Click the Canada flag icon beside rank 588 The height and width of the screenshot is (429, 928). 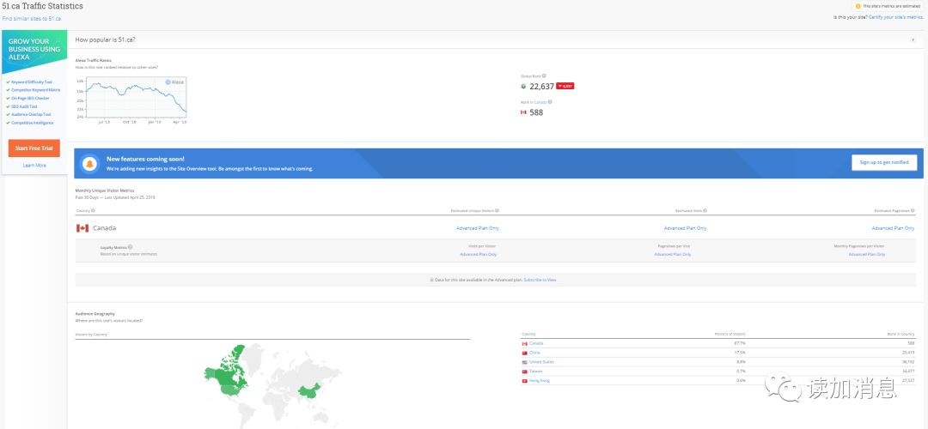523,112
